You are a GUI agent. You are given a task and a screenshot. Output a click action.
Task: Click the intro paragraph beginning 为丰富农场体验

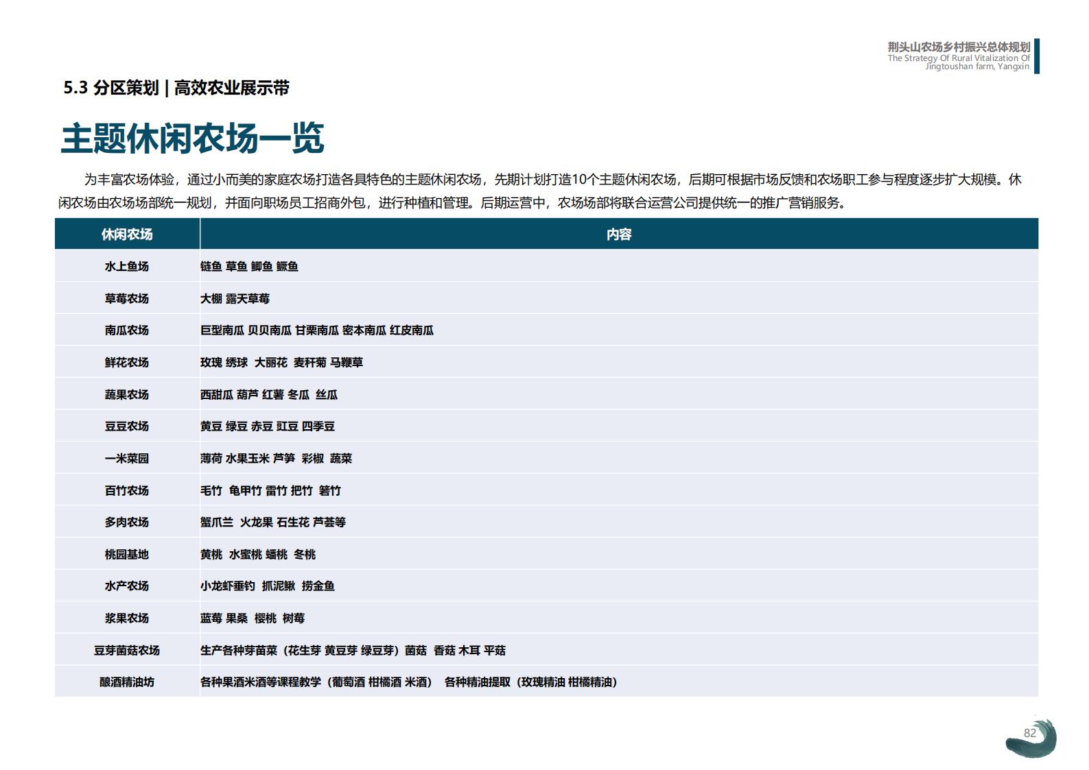pyautogui.click(x=540, y=191)
